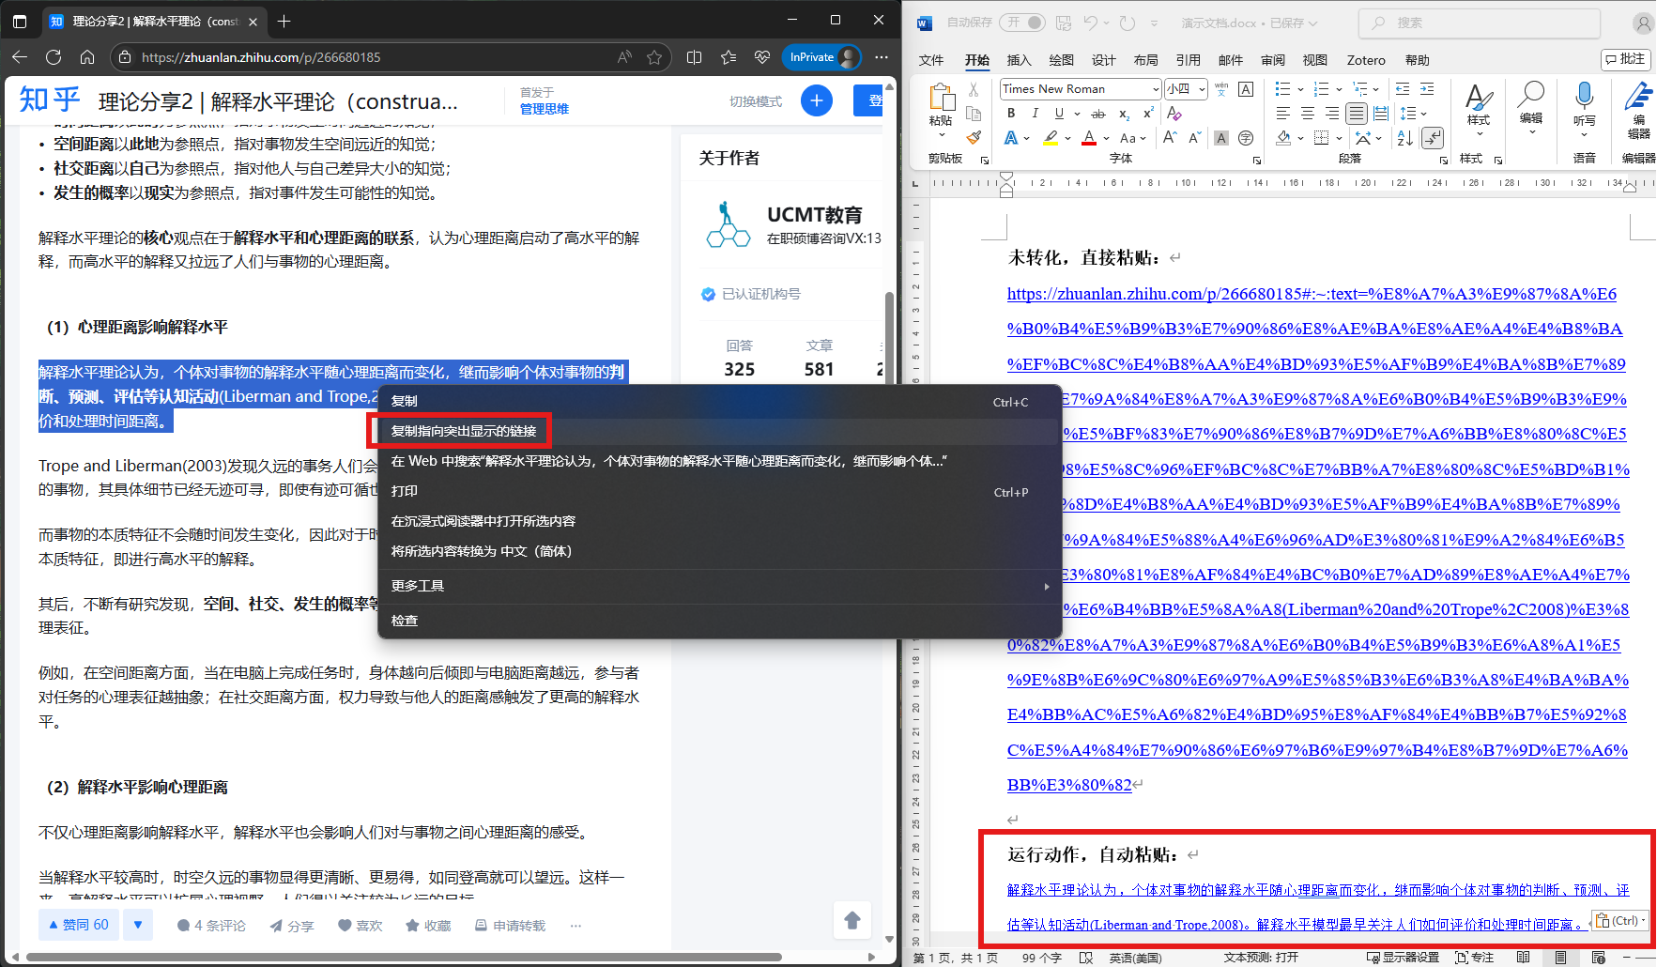Click Clear All Formatting icon
Image resolution: width=1657 pixels, height=967 pixels.
click(x=1174, y=114)
